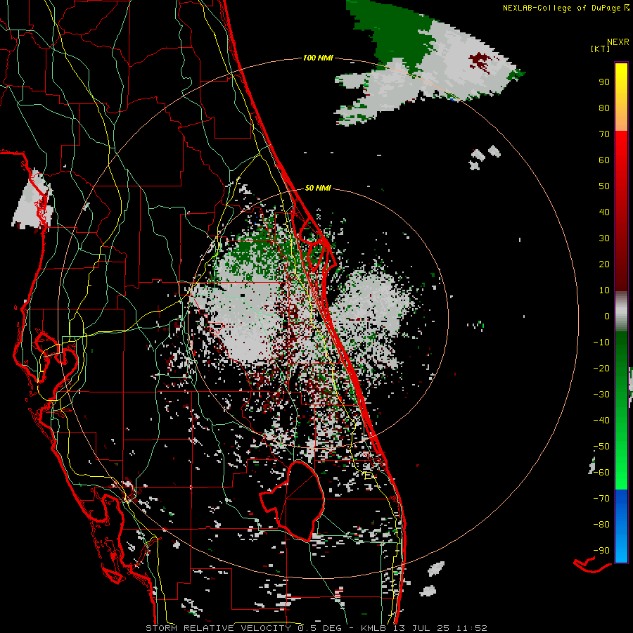
Task: Click the -20 value on the velocity scale
Action: coord(601,368)
